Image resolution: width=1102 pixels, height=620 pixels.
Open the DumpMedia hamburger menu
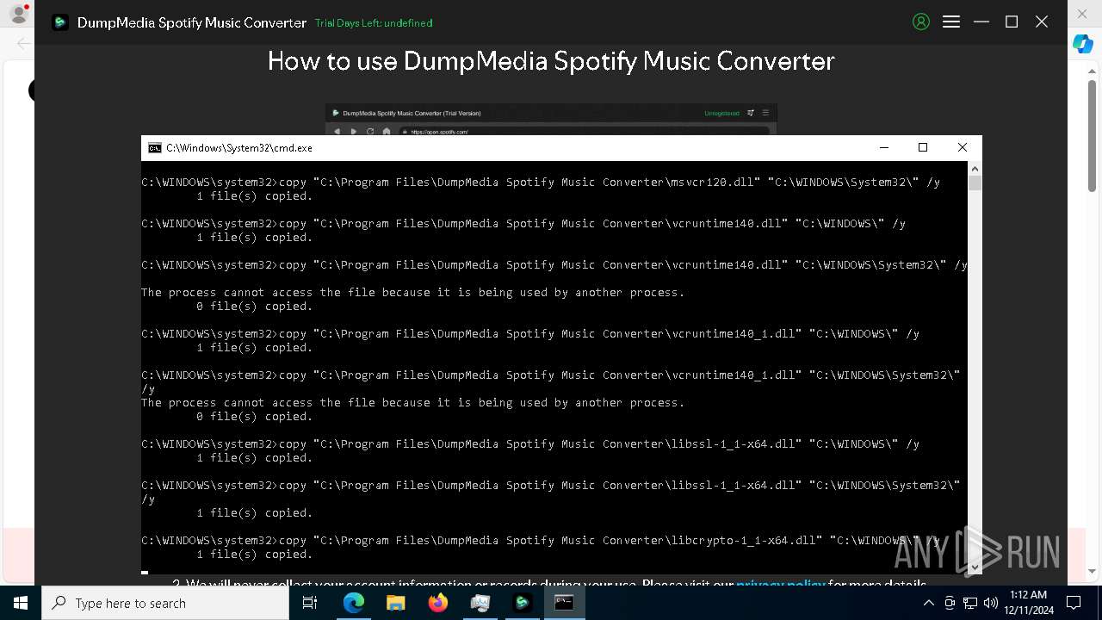[x=951, y=22]
